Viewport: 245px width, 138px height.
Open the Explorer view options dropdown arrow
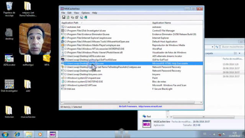(x=240, y=53)
